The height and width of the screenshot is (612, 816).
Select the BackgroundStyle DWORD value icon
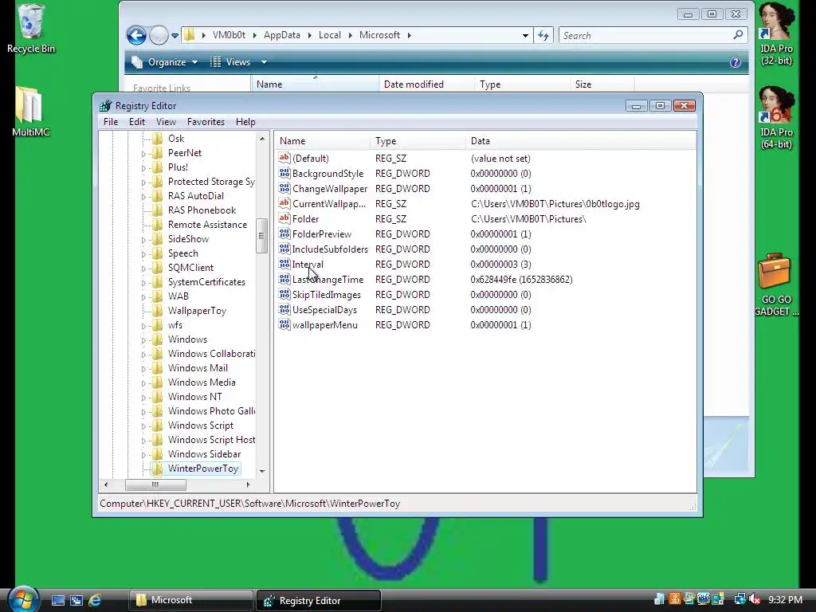tap(284, 173)
